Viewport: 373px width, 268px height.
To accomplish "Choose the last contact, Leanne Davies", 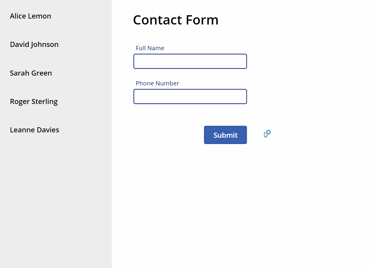I will (x=34, y=130).
